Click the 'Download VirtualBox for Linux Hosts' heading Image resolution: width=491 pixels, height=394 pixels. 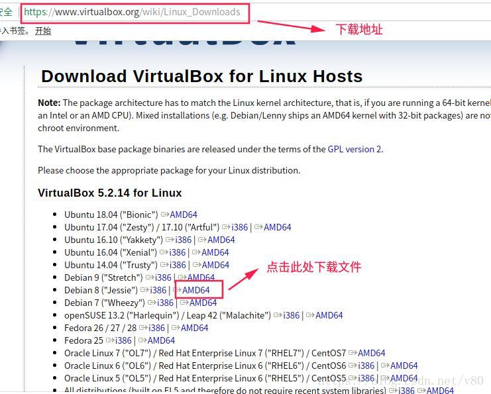click(201, 76)
